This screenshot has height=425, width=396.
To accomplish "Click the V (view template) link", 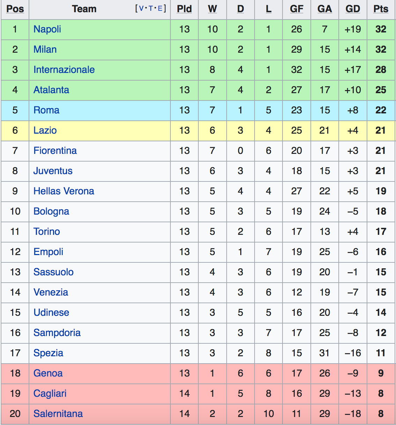I will [141, 9].
